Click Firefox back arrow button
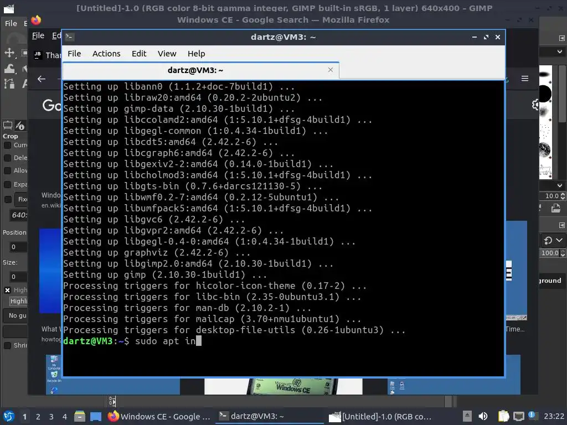 point(42,79)
